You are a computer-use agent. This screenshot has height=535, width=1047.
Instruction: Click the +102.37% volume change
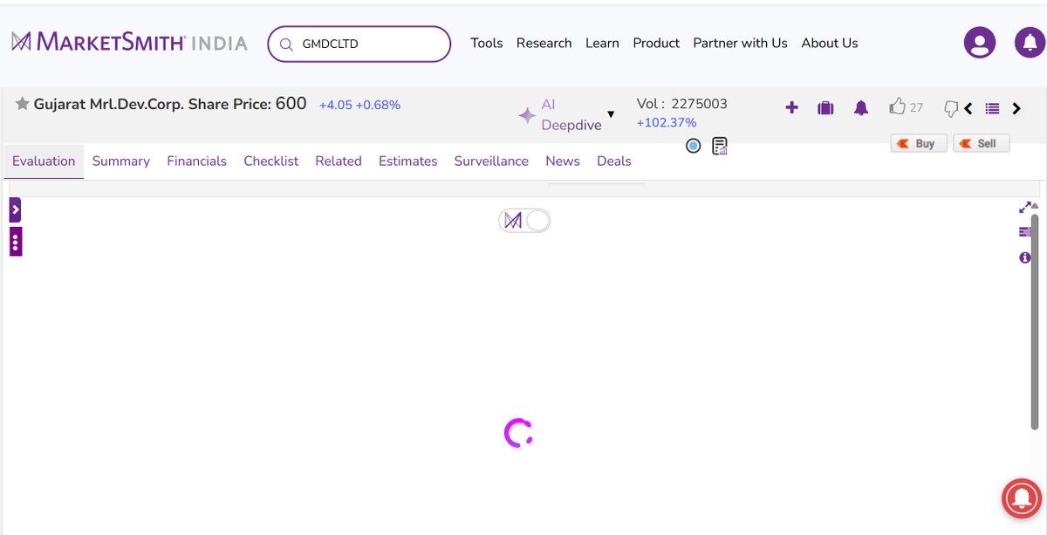[x=667, y=122]
